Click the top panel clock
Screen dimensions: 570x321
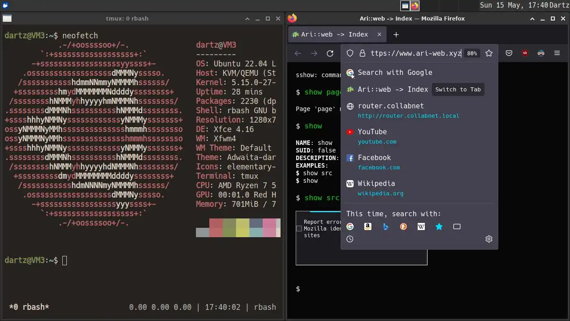tap(514, 5)
